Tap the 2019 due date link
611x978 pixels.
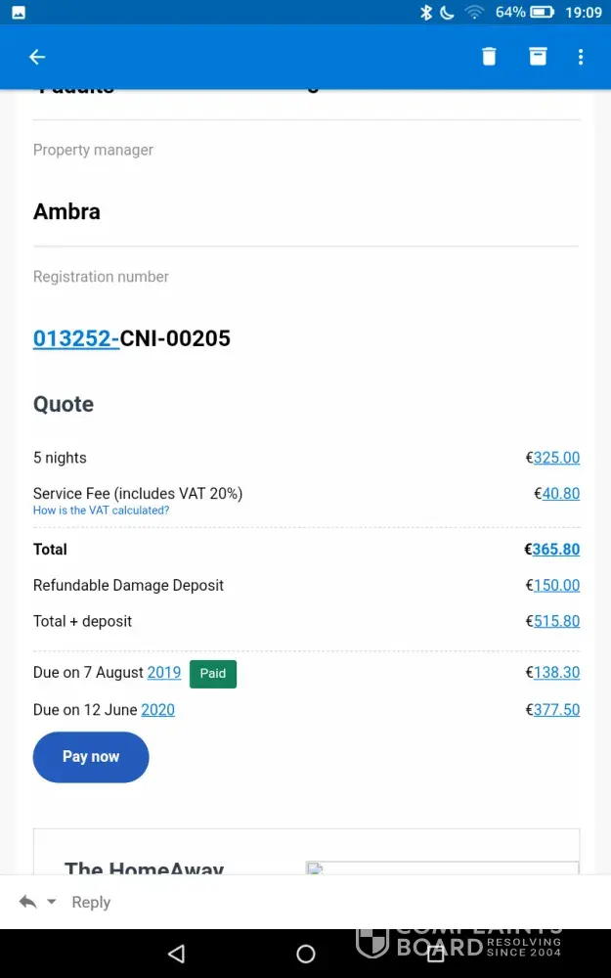pyautogui.click(x=164, y=673)
